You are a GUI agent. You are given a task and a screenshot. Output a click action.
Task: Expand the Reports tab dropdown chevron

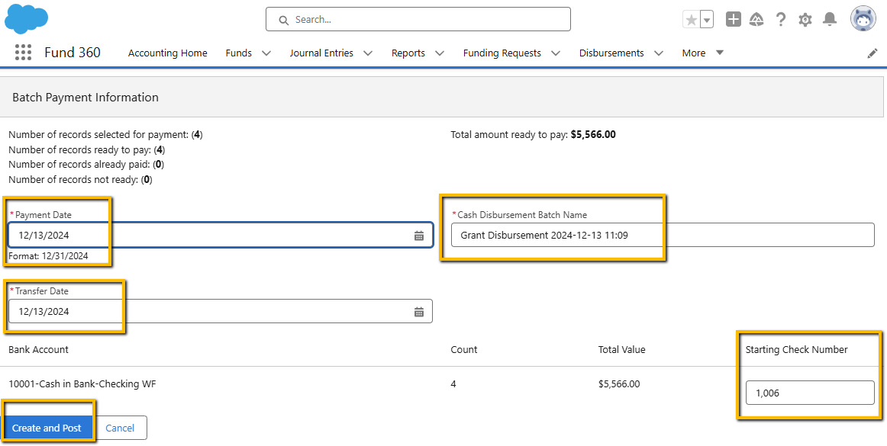[x=440, y=53]
